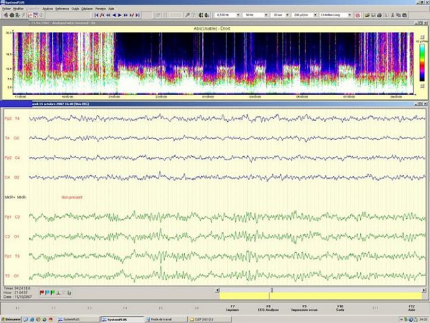Open the 200 µV/cm sensitivity dropdown

pos(315,15)
